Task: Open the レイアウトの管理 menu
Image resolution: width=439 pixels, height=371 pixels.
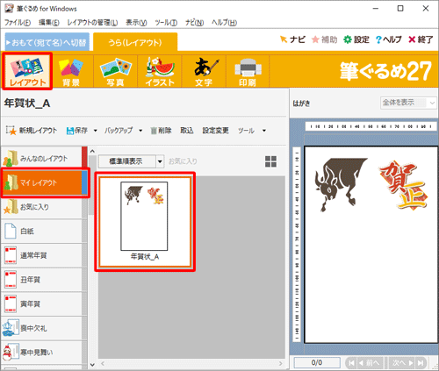Action: tap(92, 23)
